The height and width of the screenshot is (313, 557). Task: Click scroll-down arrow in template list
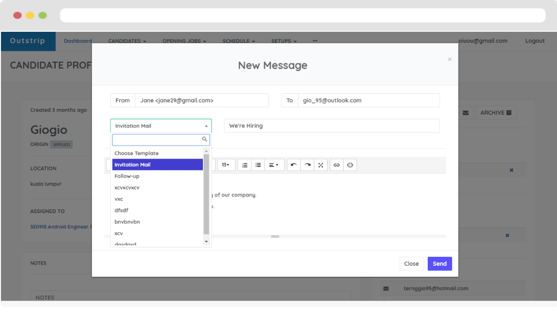[x=206, y=241]
